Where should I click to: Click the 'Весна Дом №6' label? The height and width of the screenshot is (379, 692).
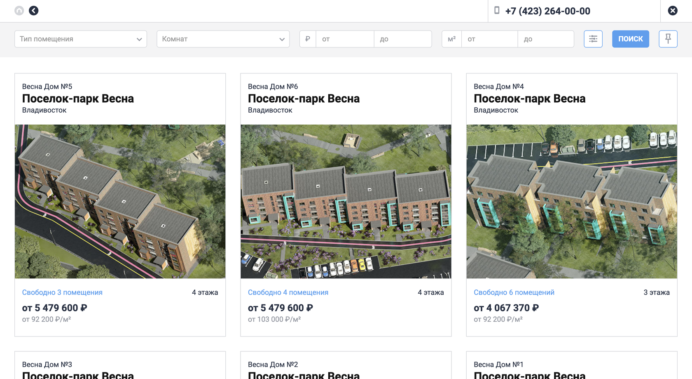[273, 87]
